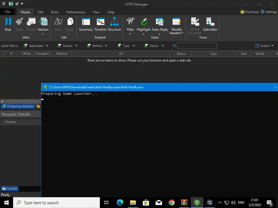Open the Session icon
This screenshot has width=278, height=208.
click(x=43, y=22)
